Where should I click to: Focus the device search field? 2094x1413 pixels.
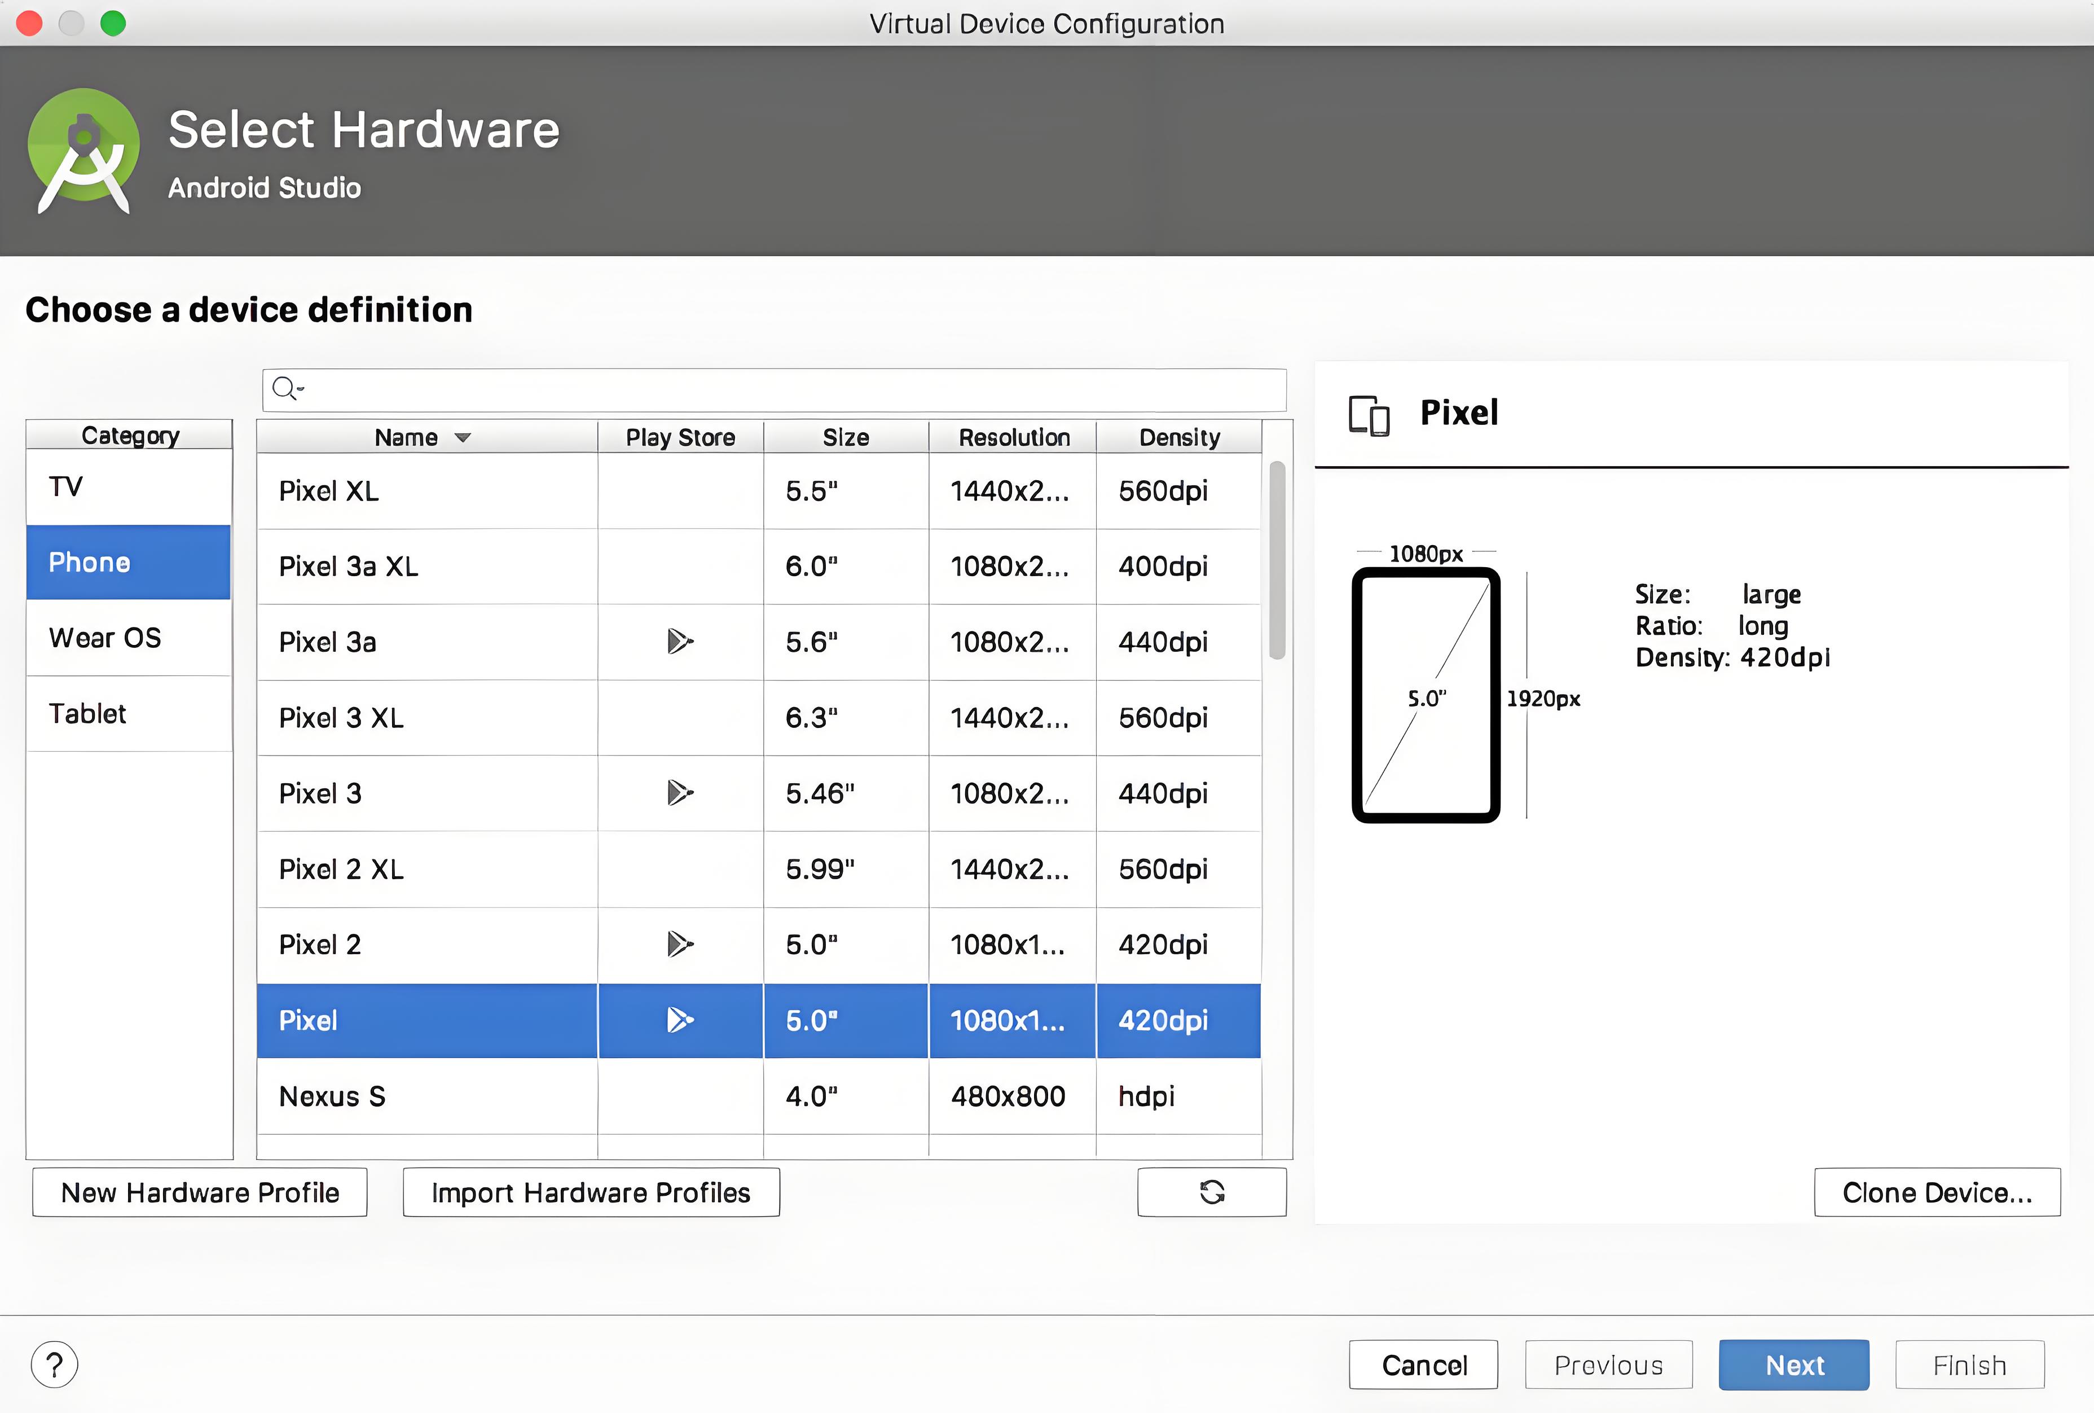773,389
